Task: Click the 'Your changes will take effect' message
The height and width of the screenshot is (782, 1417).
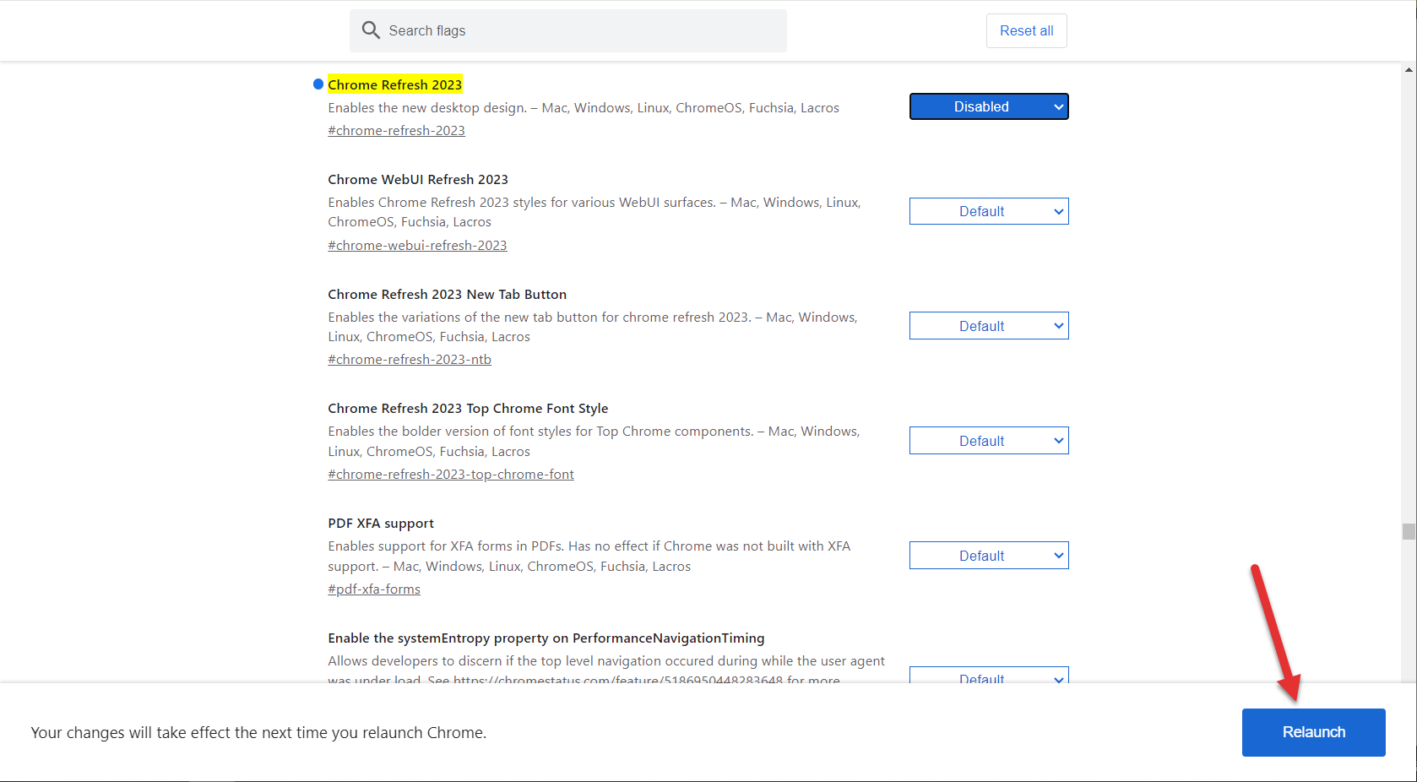Action: click(258, 733)
